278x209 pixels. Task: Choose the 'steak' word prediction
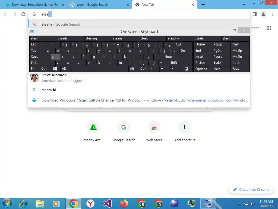coord(153,38)
